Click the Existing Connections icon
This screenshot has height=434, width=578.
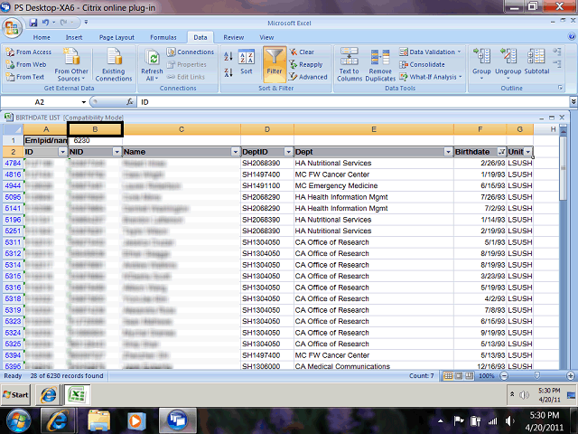[x=114, y=63]
